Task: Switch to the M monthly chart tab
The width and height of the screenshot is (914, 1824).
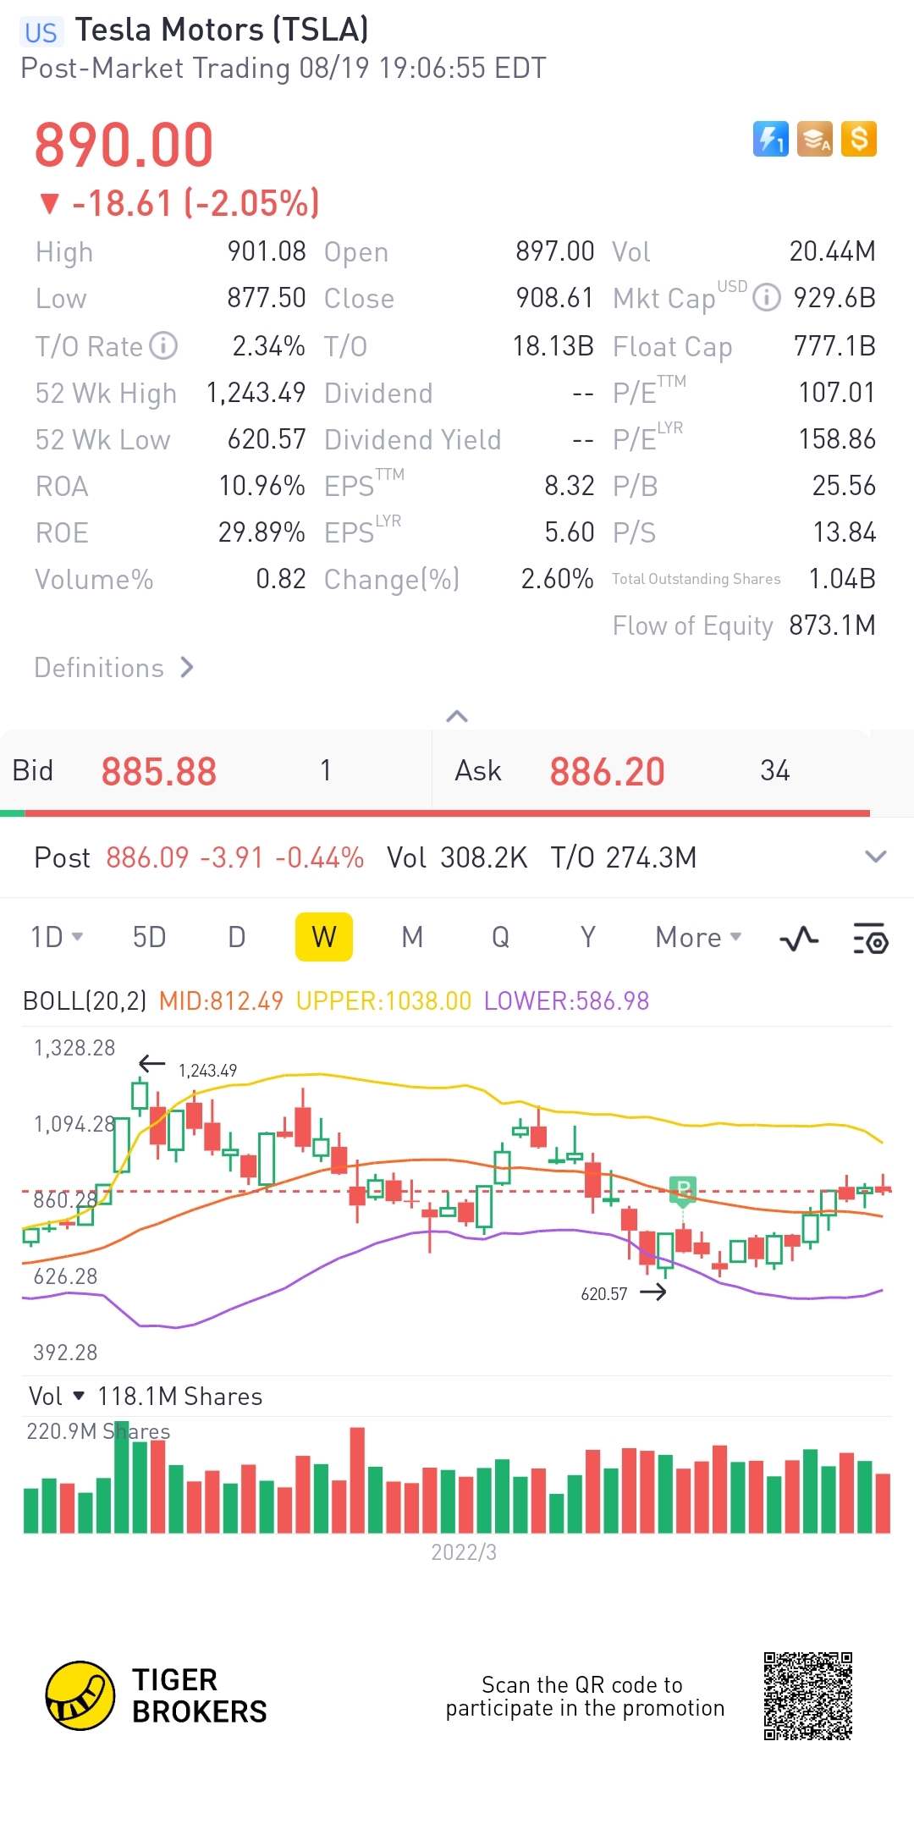Action: (x=412, y=937)
